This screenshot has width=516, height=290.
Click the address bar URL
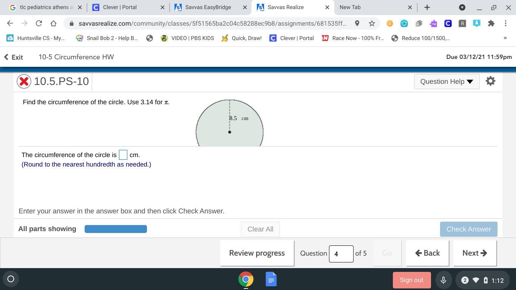pos(212,23)
